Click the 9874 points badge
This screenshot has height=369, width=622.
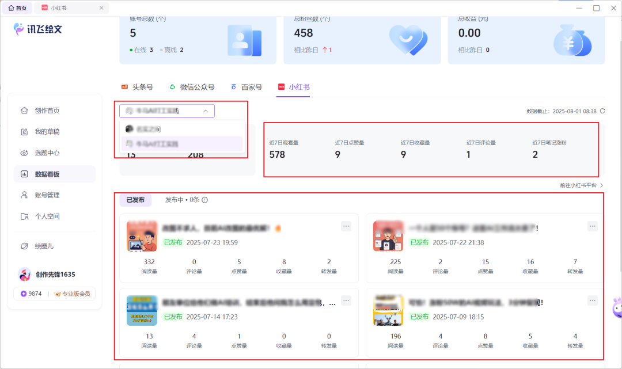coord(31,294)
